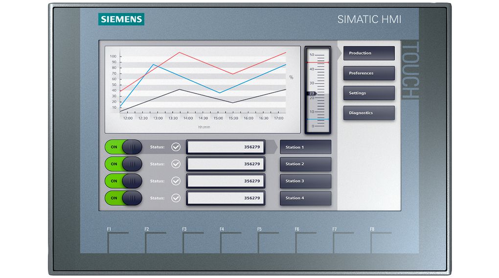The height and width of the screenshot is (278, 499).
Task: Select the Station 3 button
Action: (x=305, y=181)
